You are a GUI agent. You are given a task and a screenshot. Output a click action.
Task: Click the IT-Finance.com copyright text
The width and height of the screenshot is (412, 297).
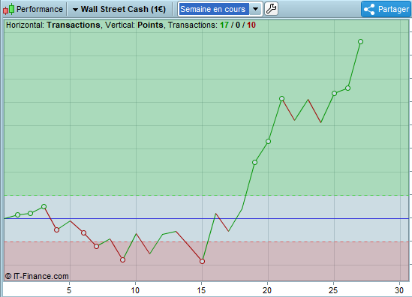tap(37, 276)
